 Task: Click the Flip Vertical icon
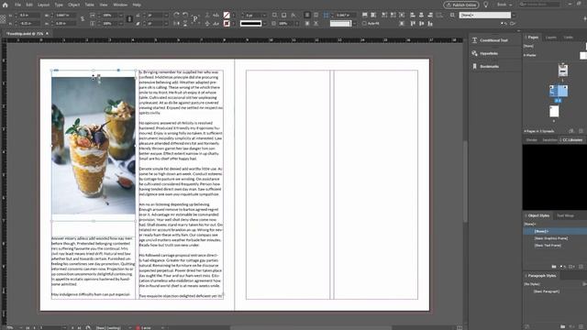[x=185, y=23]
